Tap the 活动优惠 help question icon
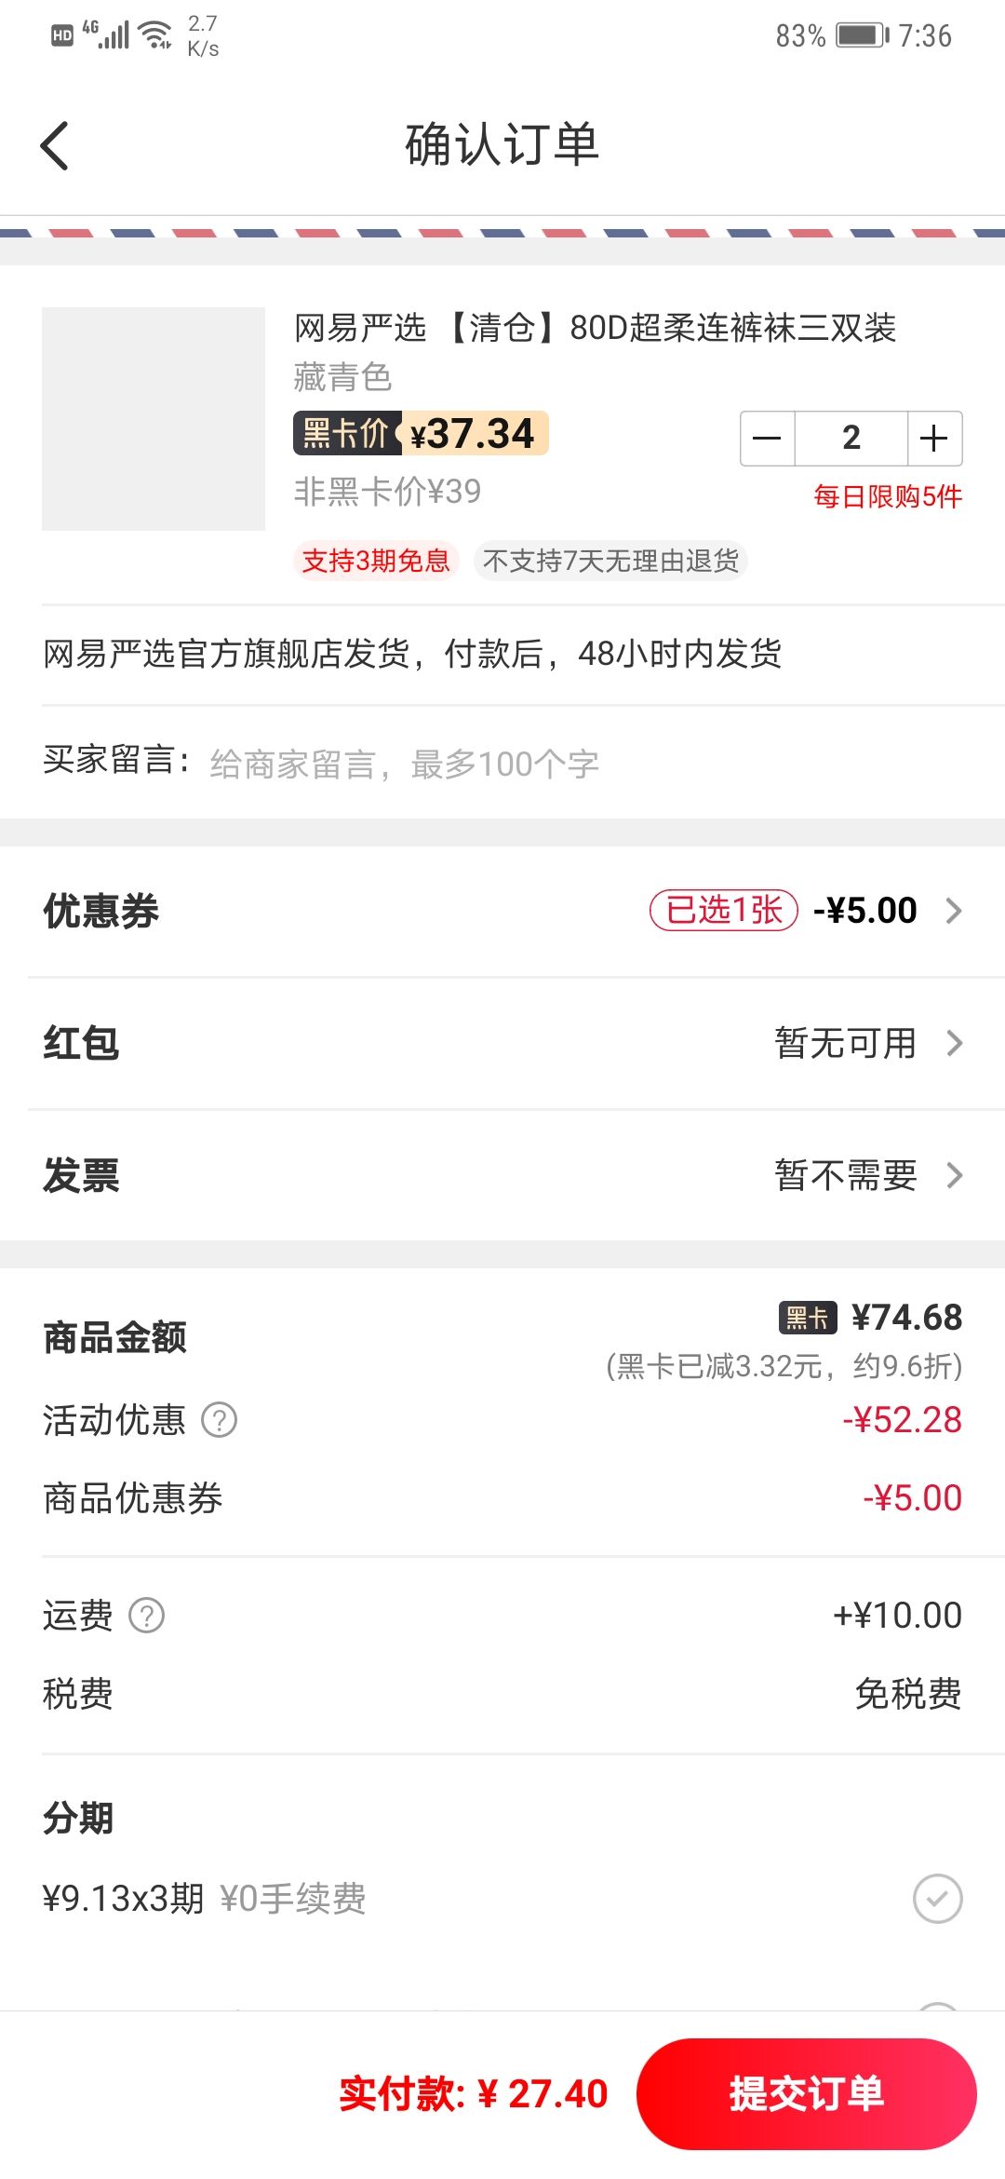This screenshot has width=1005, height=2179. 220,1420
